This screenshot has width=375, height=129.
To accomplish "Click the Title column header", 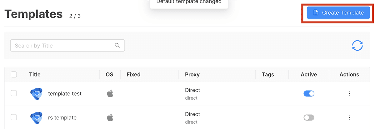I will [x=35, y=74].
